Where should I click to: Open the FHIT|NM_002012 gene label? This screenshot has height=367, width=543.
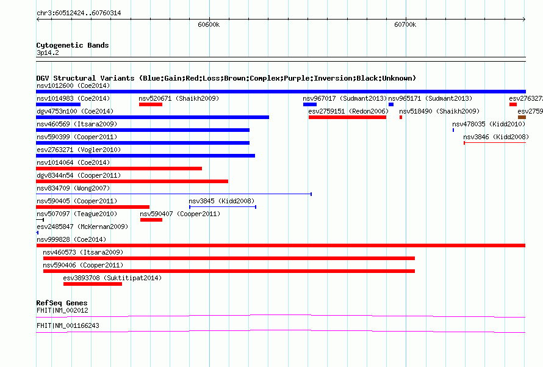[x=62, y=310]
